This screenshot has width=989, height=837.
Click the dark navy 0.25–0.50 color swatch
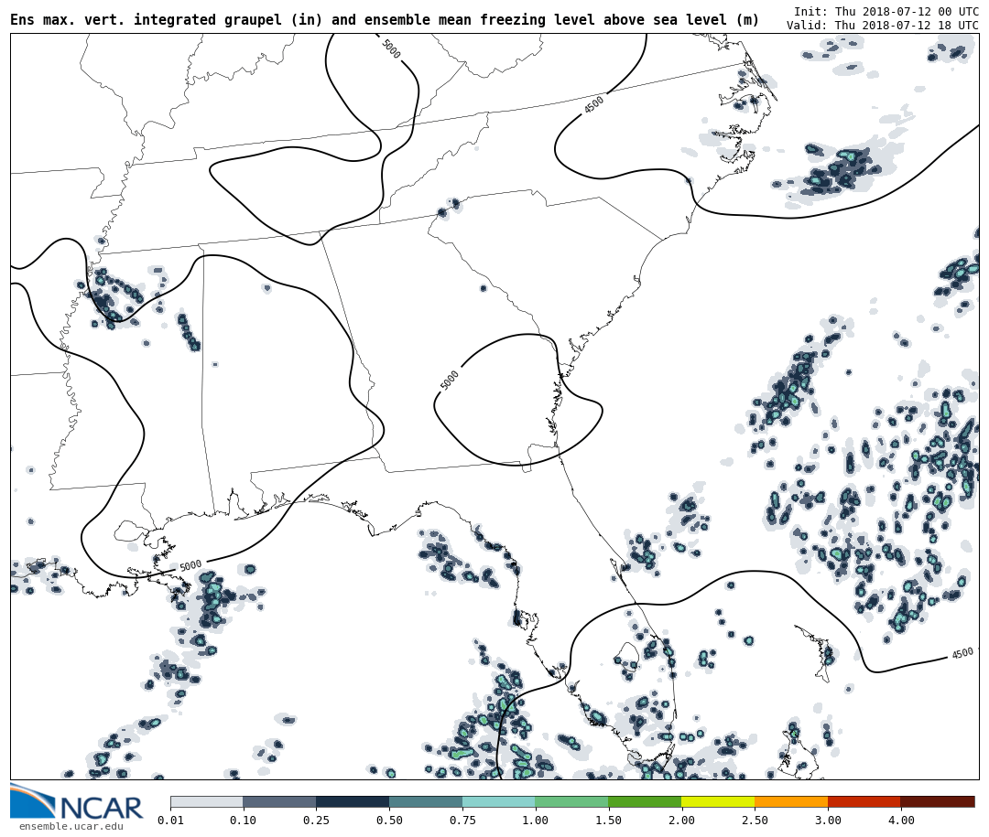(x=353, y=801)
